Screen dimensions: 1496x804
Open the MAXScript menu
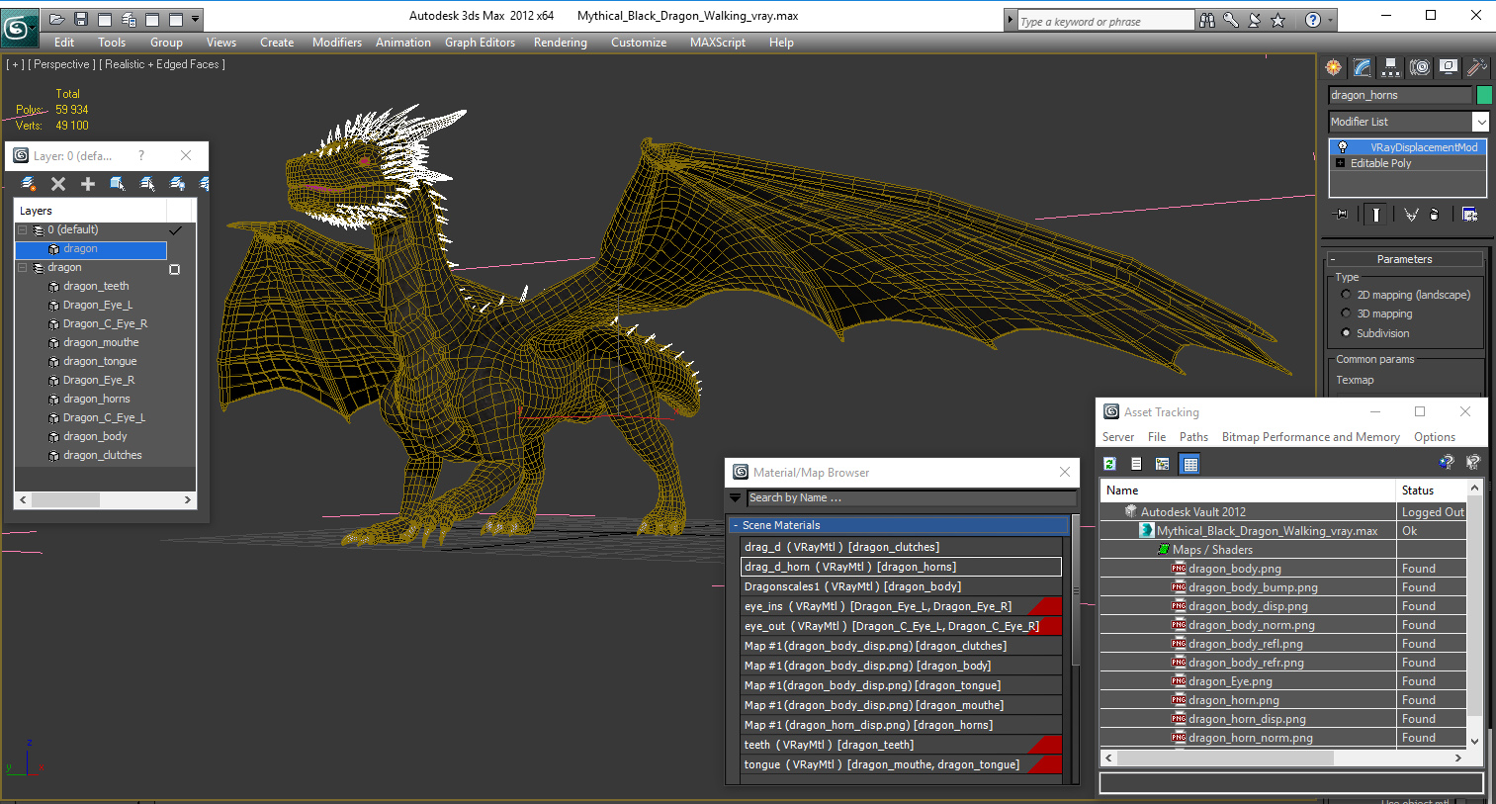pos(718,43)
